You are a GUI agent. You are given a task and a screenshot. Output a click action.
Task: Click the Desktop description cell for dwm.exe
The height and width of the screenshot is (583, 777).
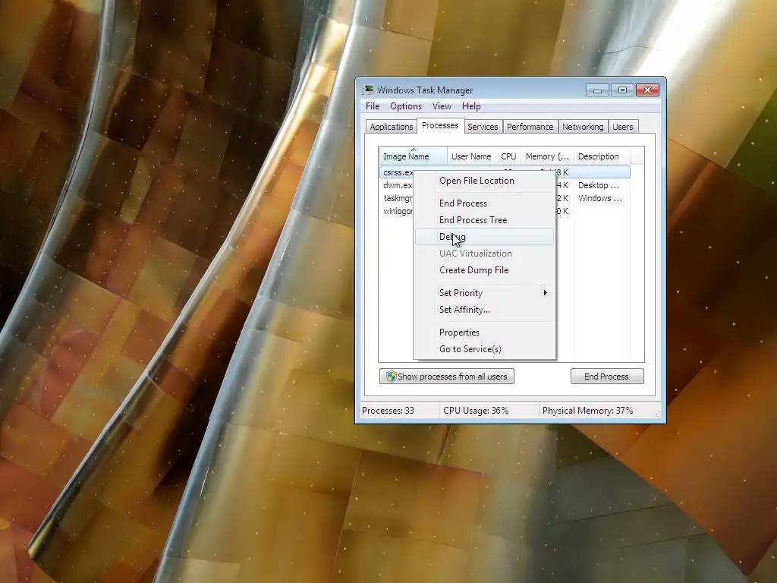coord(599,185)
